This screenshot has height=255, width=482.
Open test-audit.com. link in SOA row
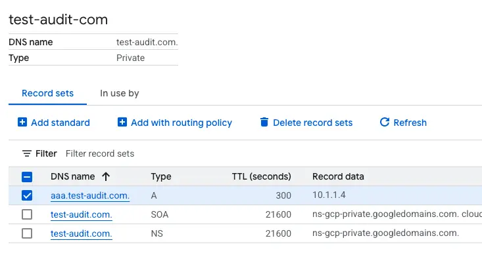coord(82,214)
